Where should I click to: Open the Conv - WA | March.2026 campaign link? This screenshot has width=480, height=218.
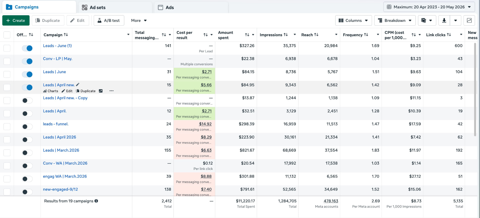pyautogui.click(x=65, y=163)
